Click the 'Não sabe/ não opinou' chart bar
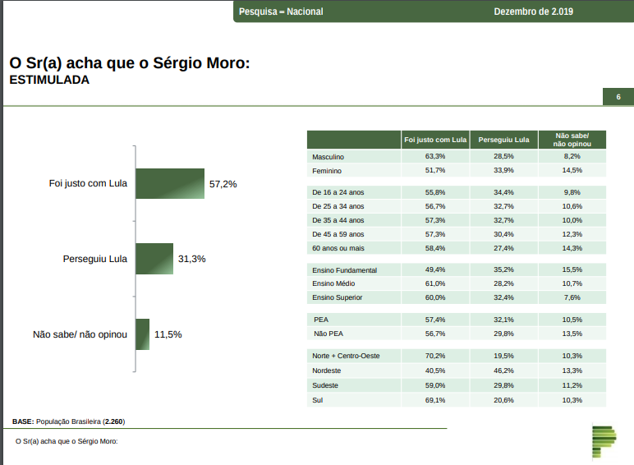Viewport: 634px width, 465px height. coord(143,334)
